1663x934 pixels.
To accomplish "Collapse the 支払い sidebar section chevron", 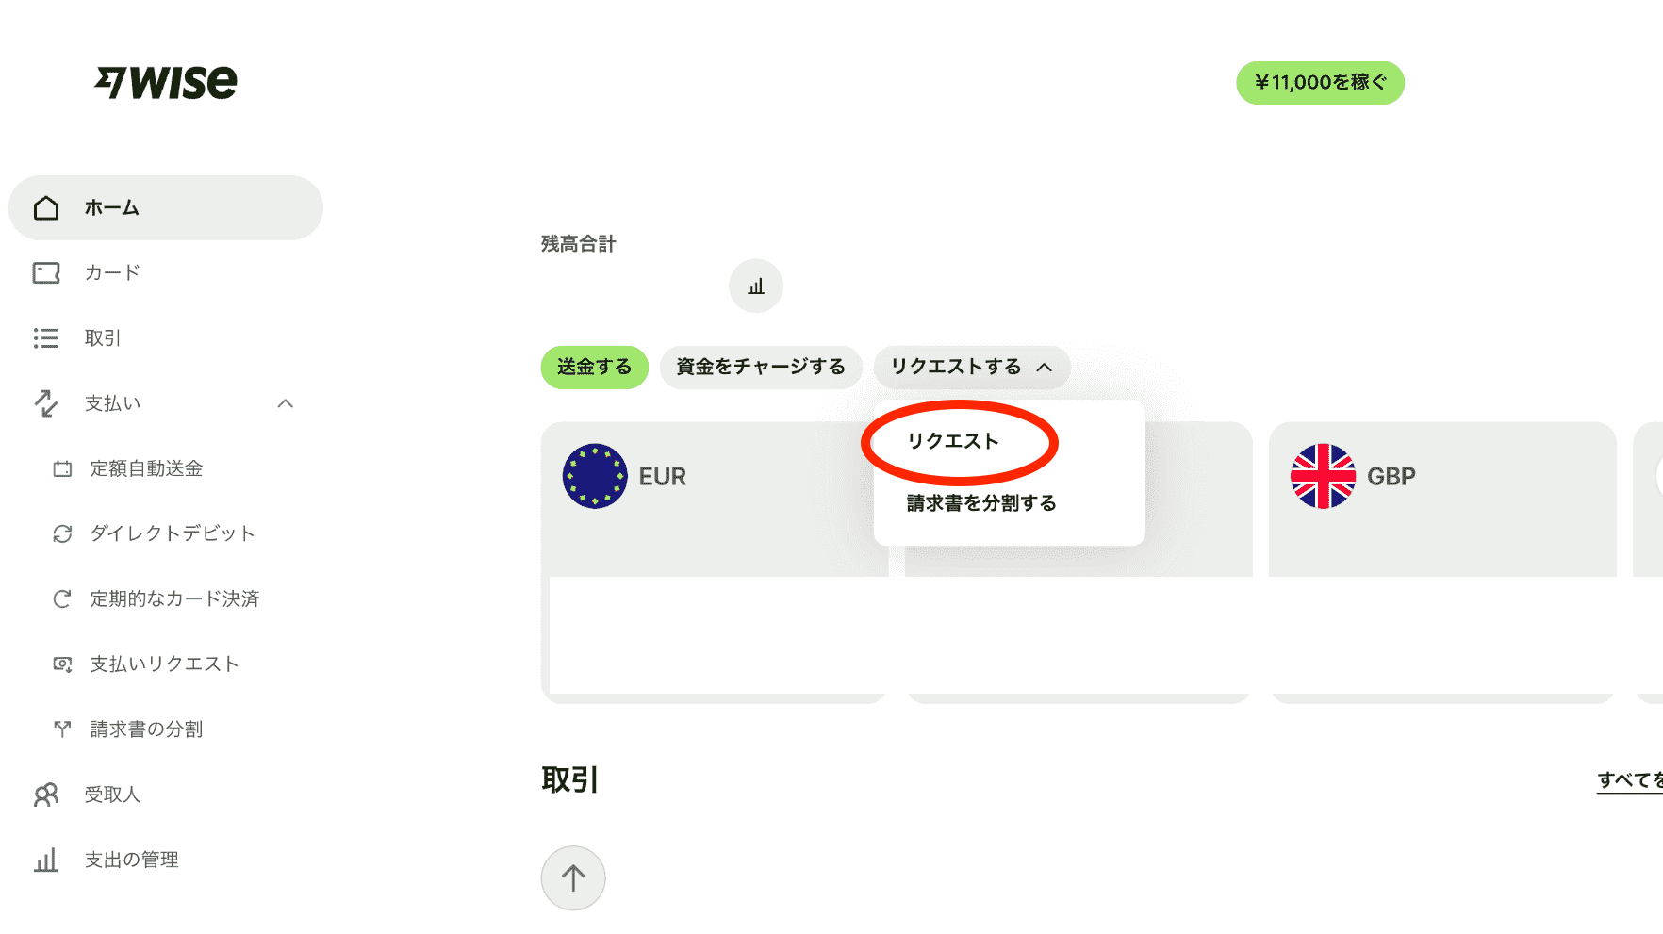I will point(286,403).
